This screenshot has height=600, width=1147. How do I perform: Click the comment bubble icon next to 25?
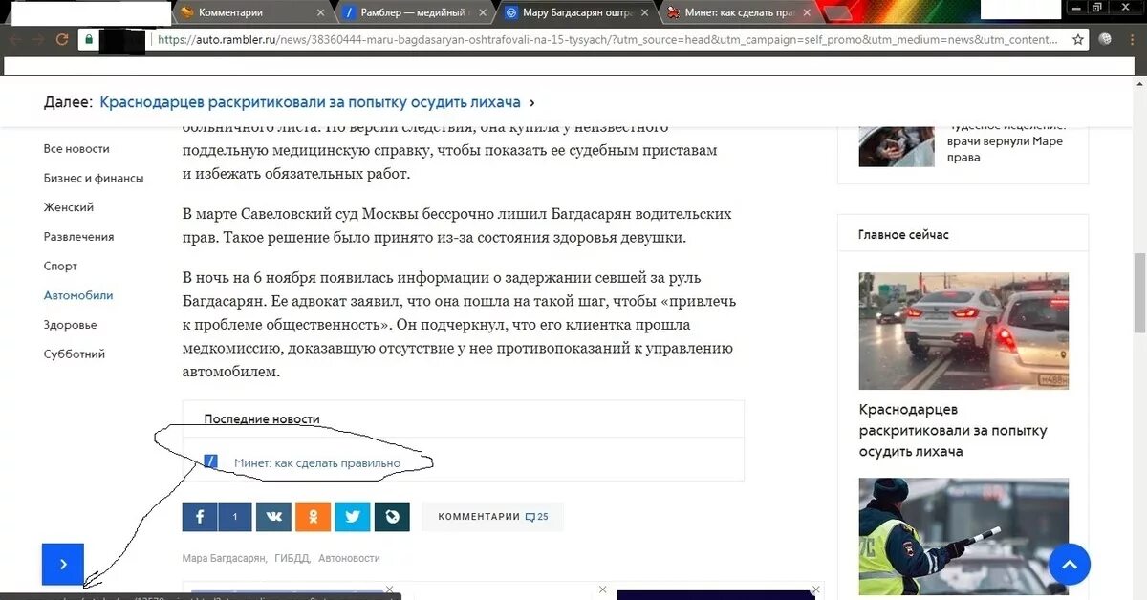point(530,517)
